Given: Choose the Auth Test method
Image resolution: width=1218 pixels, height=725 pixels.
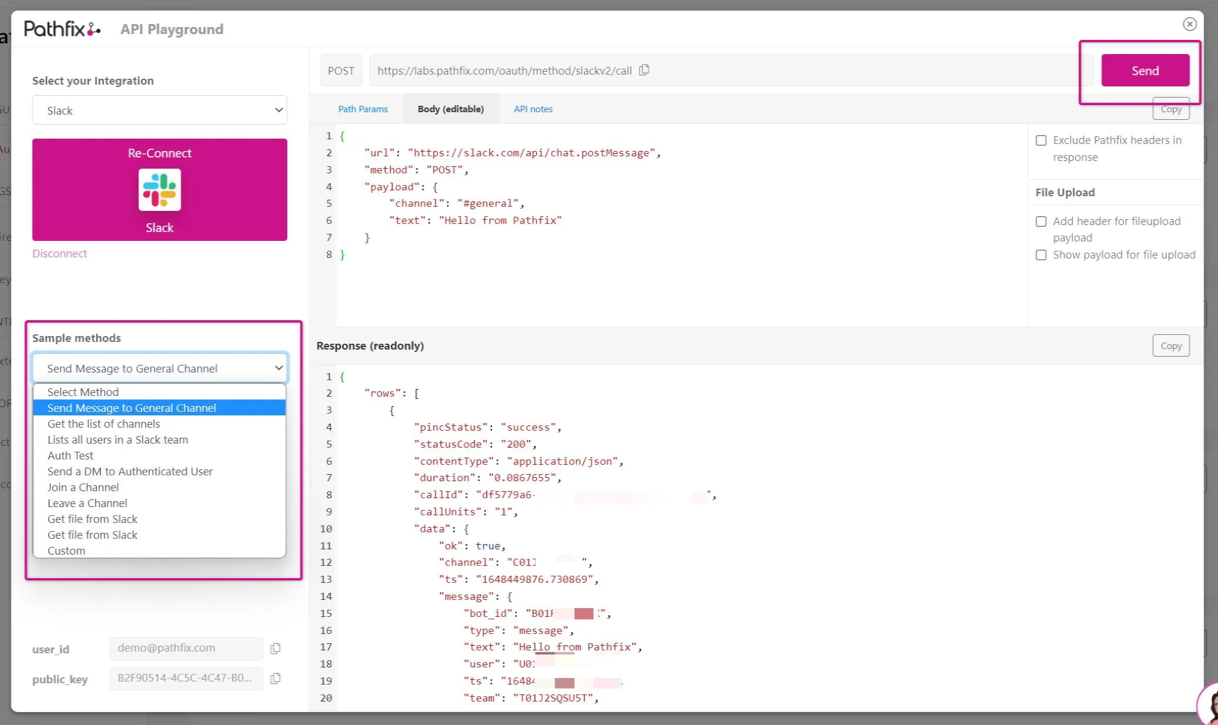Looking at the screenshot, I should 159,455.
